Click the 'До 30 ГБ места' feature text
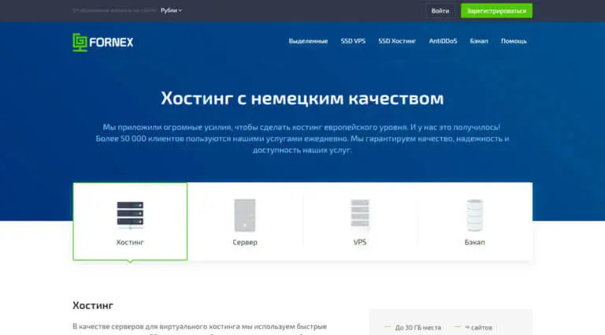Image resolution: width=605 pixels, height=335 pixels. (x=418, y=327)
